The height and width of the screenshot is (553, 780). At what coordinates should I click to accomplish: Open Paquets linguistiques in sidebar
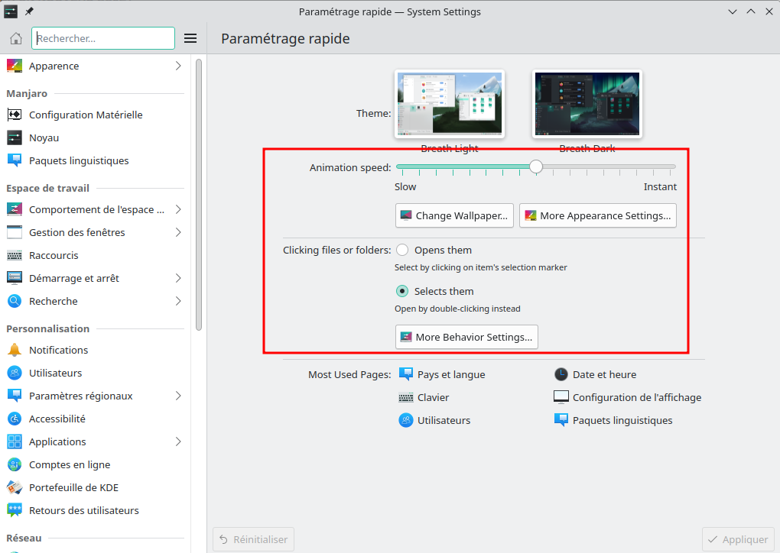(x=79, y=160)
